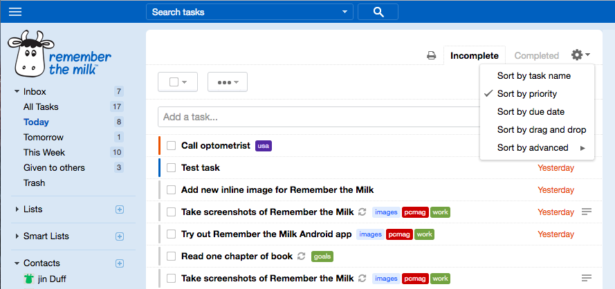Add a new smart list plus icon

pos(119,236)
